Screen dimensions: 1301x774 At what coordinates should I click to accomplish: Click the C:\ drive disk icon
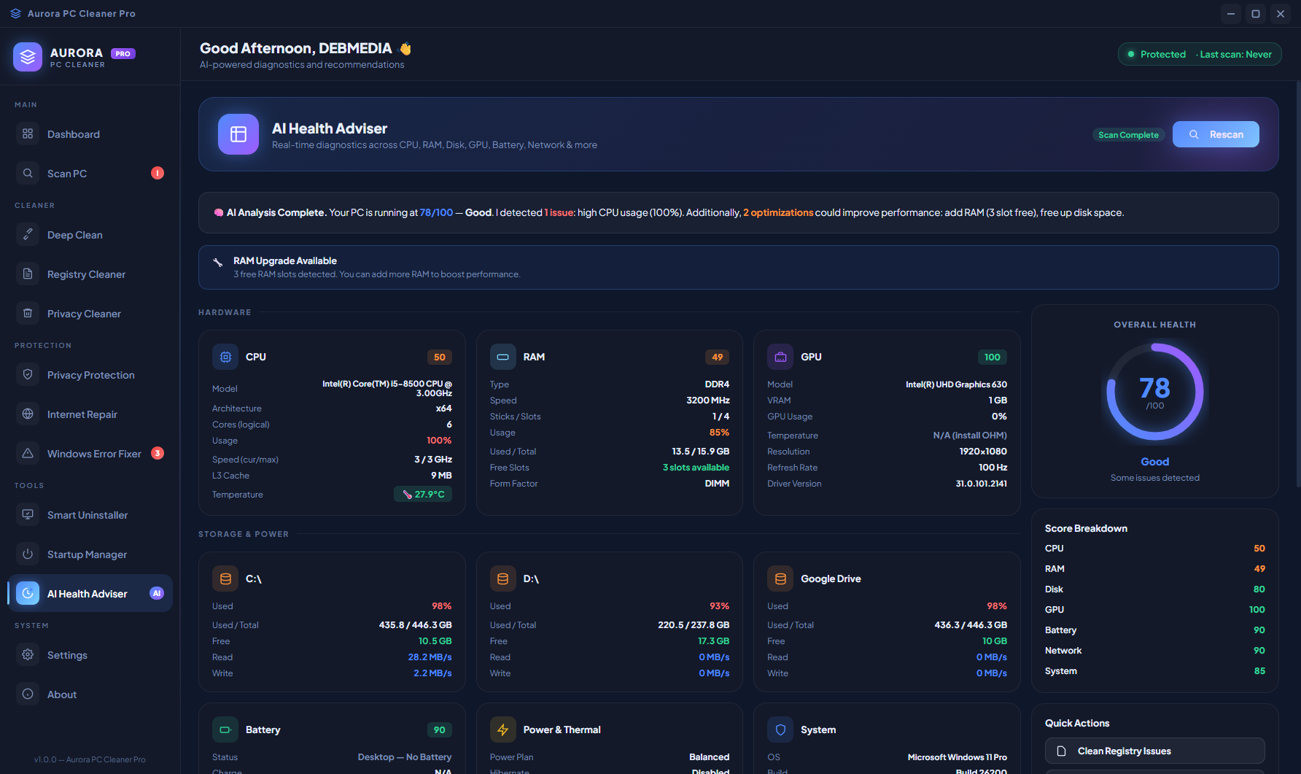pyautogui.click(x=225, y=579)
